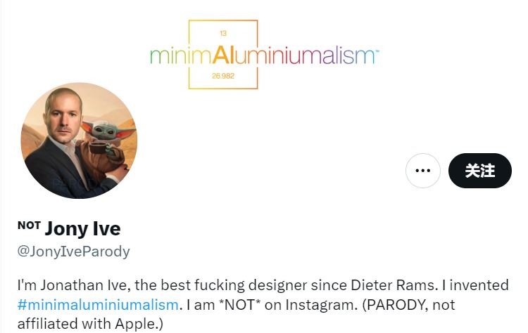Open the minimAluminiumalism header banner image
528x333 pixels.
tap(264, 55)
